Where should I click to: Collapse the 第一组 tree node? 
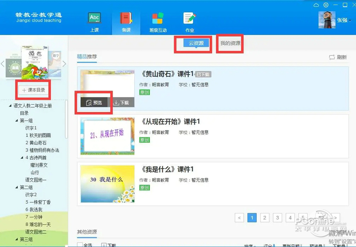click(x=17, y=120)
